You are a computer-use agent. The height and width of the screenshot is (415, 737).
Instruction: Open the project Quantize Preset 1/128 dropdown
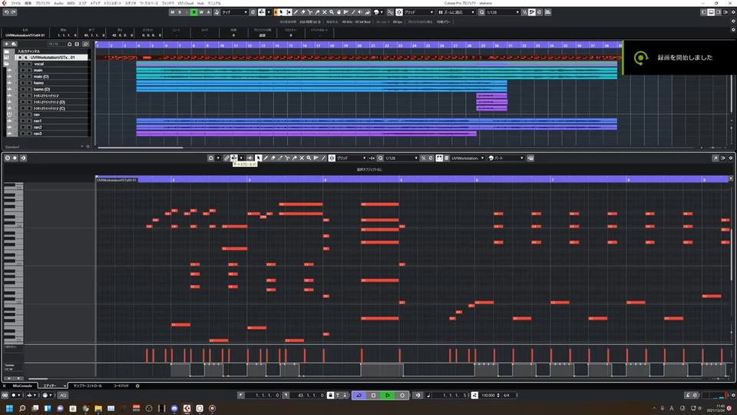click(x=503, y=12)
